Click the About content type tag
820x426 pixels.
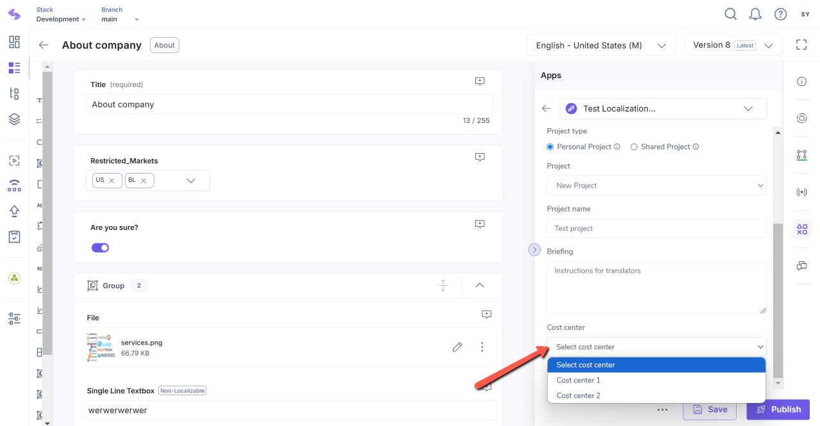click(165, 45)
